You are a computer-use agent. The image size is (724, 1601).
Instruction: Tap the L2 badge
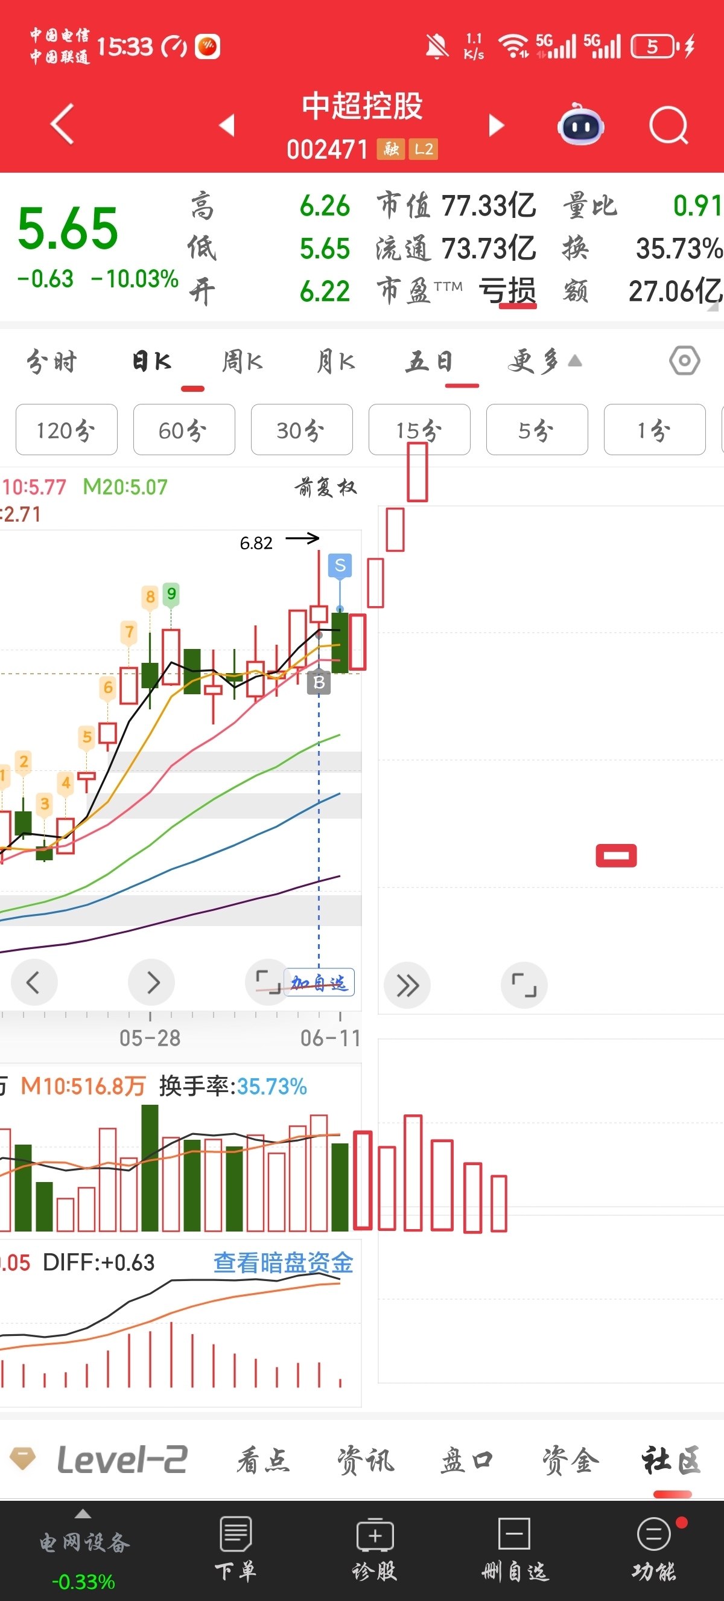pos(424,149)
